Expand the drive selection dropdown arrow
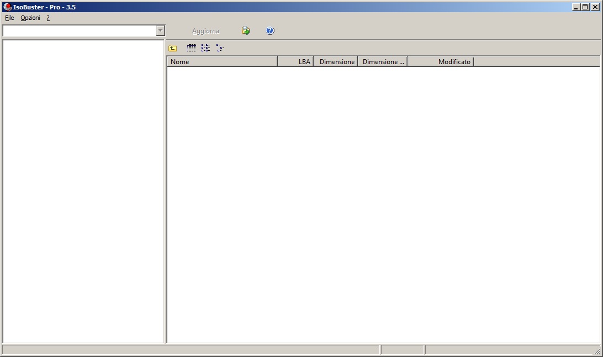 click(161, 31)
